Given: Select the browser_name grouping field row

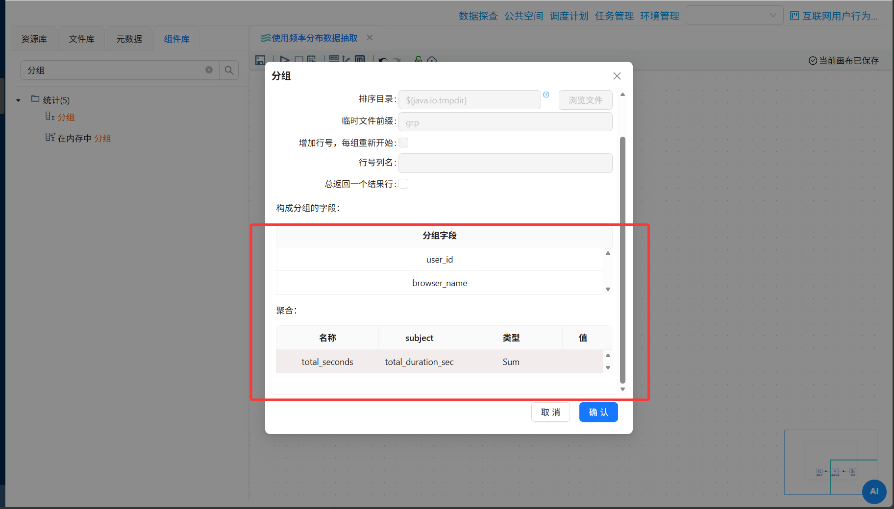Looking at the screenshot, I should tap(440, 283).
